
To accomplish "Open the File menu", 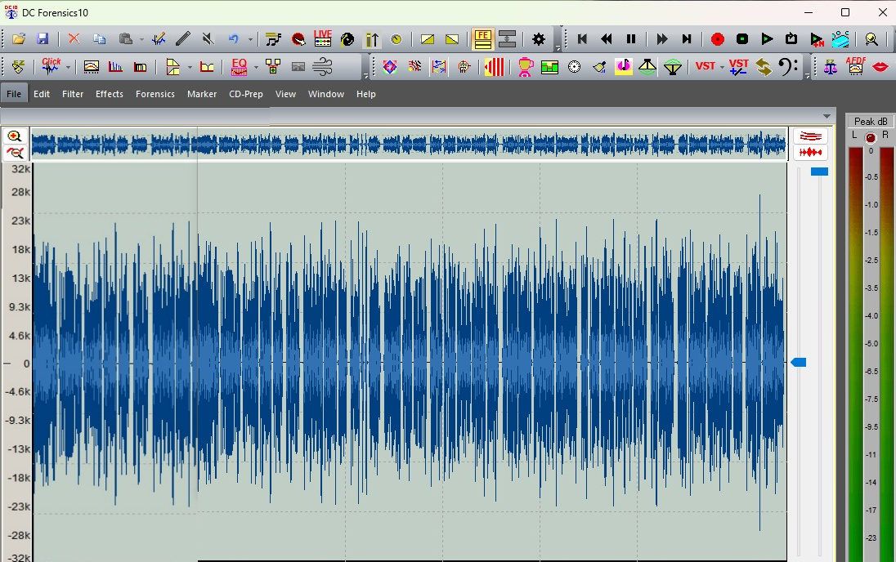I will coord(14,94).
